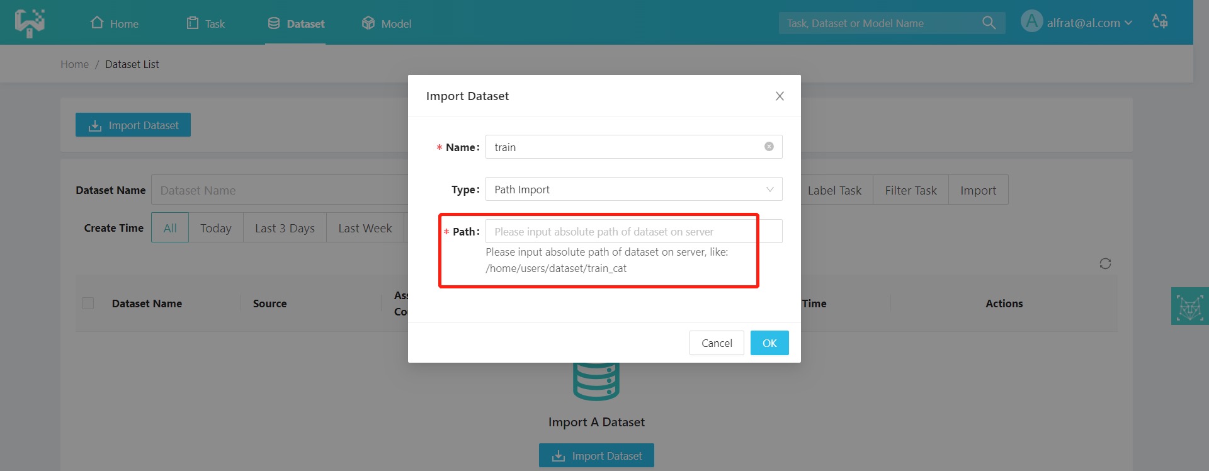Screen dimensions: 1209x471
Task: Go to Home breadcrumb link
Action: 74,64
